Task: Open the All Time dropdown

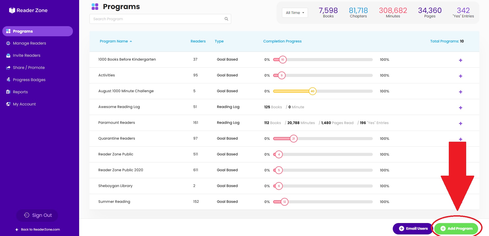Action: click(x=295, y=13)
